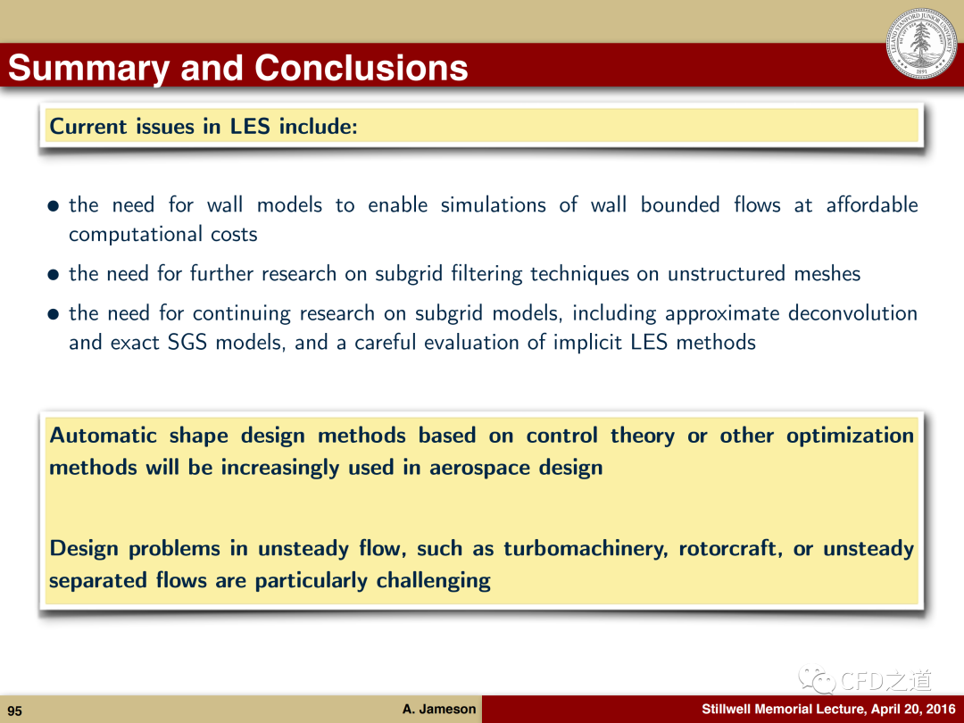Screen dimensions: 964x723
Task: Click 'computational costs' text line
Action: (163, 234)
